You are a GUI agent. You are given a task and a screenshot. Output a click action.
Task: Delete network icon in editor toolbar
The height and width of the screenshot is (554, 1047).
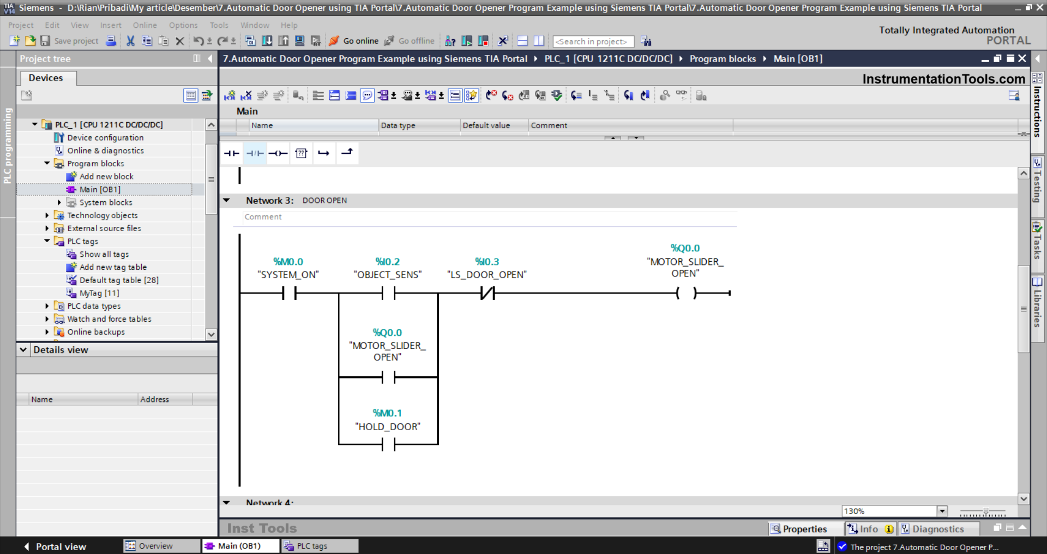pyautogui.click(x=246, y=95)
